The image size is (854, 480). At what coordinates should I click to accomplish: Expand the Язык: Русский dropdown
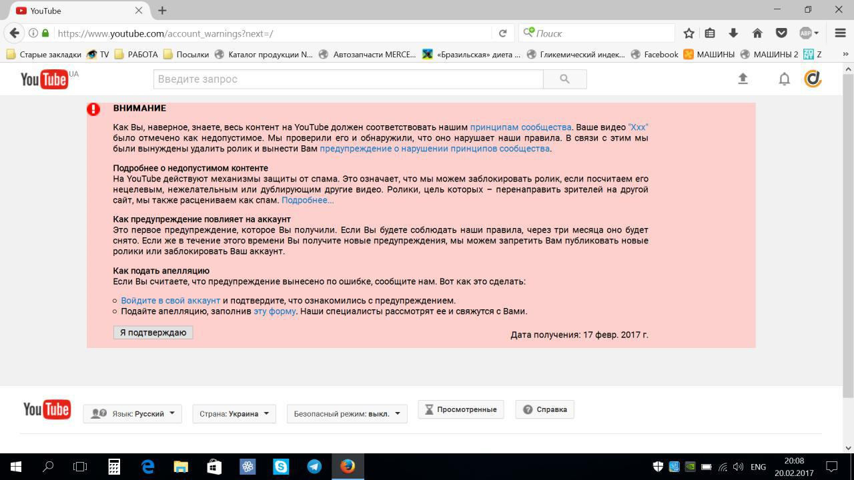coord(132,413)
